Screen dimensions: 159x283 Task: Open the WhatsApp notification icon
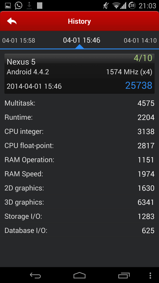19,6
